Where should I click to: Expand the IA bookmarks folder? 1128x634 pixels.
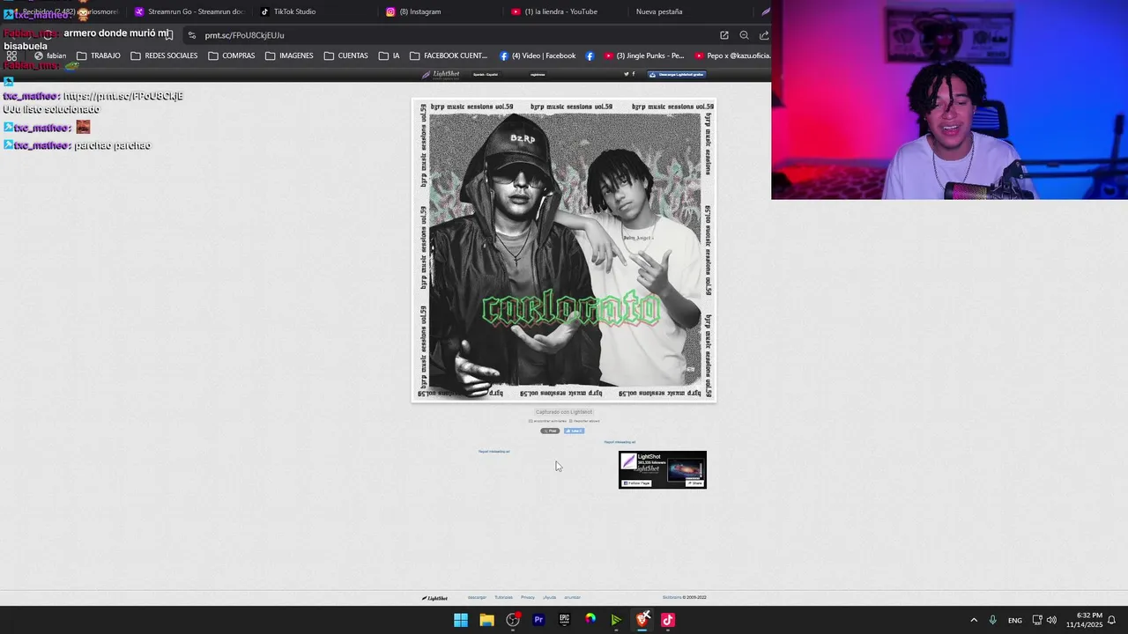[390, 55]
